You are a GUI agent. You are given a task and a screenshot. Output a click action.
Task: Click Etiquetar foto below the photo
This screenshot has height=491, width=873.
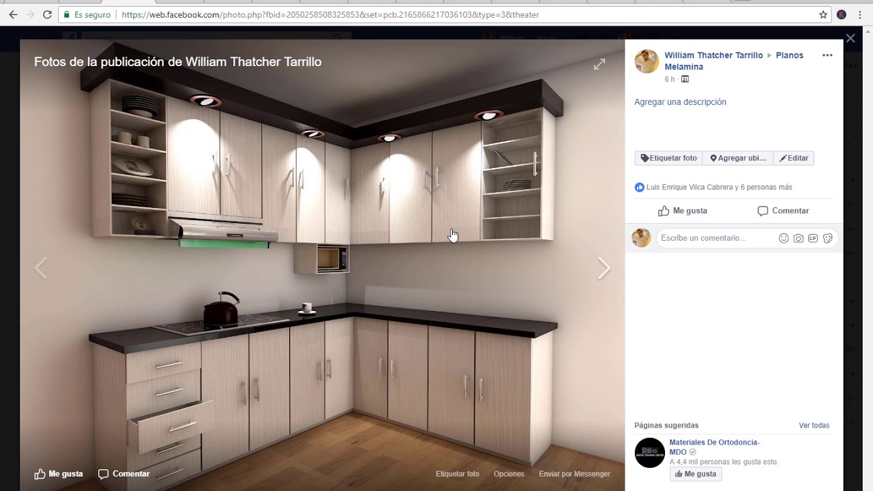(x=457, y=474)
